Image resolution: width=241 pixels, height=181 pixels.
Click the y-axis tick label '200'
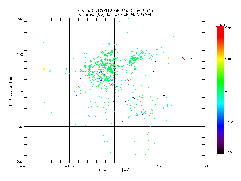tap(20, 19)
